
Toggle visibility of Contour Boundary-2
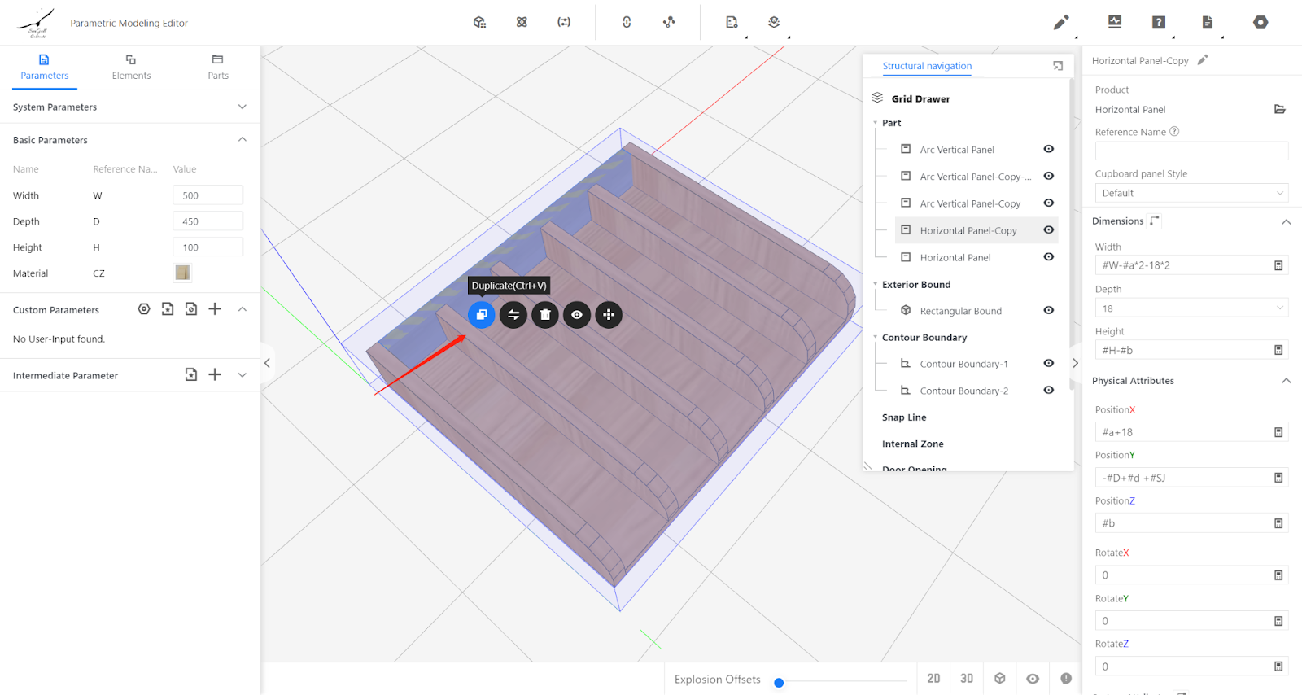tap(1048, 390)
